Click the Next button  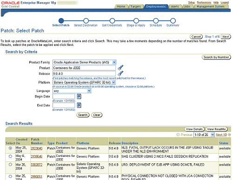(x=226, y=37)
